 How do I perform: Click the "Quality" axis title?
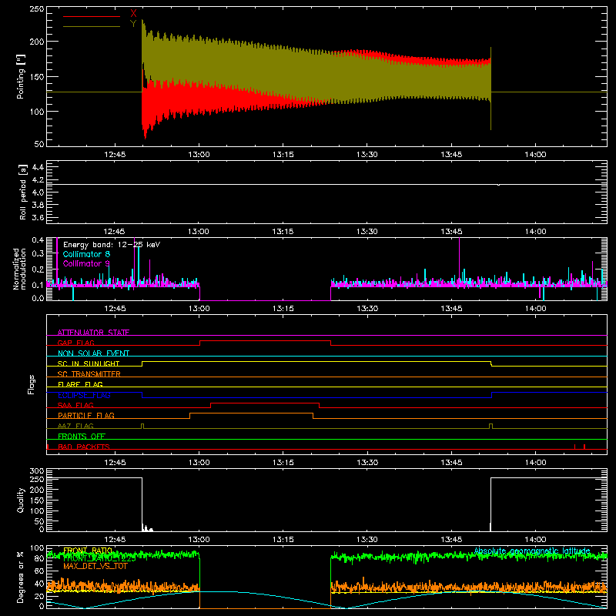click(x=21, y=500)
